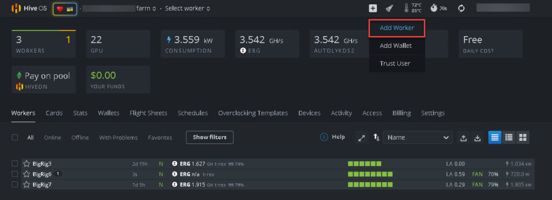The image size is (552, 200).
Task: Tick the BigRig6 row checkbox
Action: click(15, 174)
